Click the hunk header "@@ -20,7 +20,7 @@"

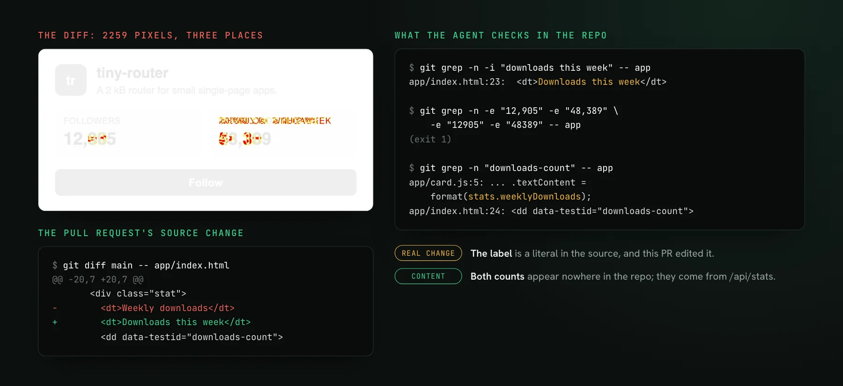pyautogui.click(x=98, y=280)
